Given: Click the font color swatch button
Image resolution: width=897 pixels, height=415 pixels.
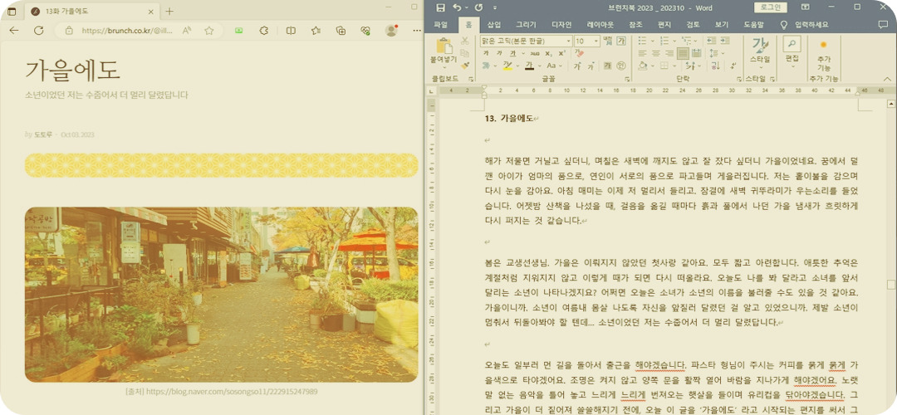Looking at the screenshot, I should pos(529,66).
